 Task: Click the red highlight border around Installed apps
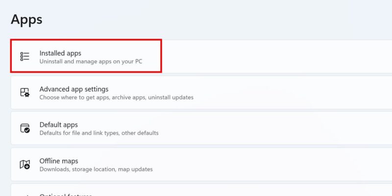[x=86, y=40]
